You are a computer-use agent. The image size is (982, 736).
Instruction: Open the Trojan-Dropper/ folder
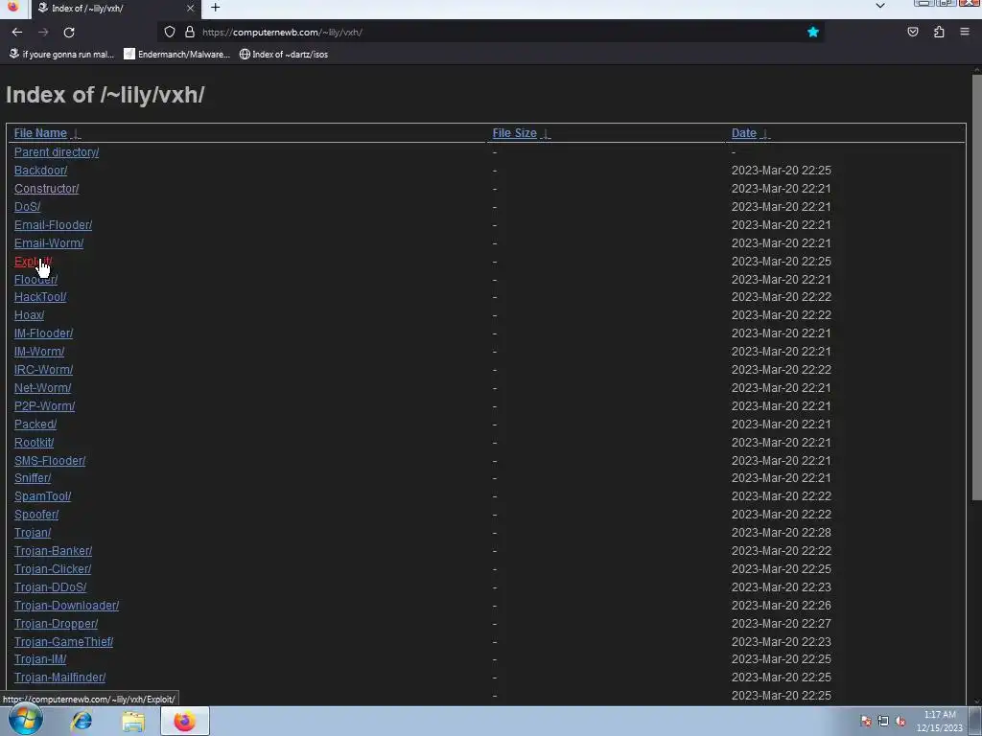(x=56, y=623)
